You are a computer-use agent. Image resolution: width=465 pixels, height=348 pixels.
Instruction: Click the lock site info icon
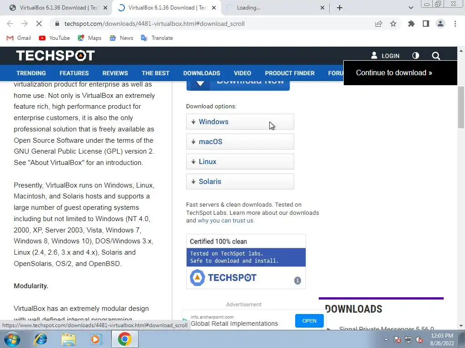[57, 24]
